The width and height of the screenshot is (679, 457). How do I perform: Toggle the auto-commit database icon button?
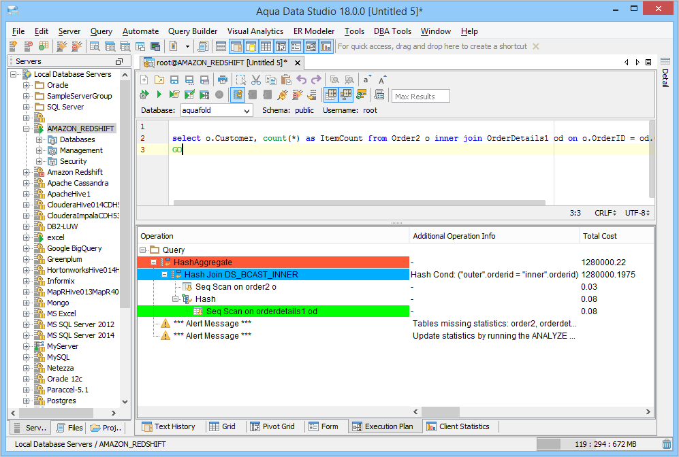(x=237, y=95)
